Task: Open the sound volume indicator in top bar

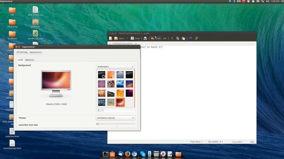Action: coord(267,1)
